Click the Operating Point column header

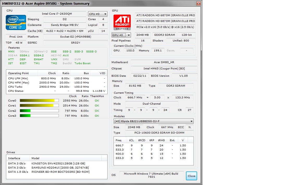22,73
